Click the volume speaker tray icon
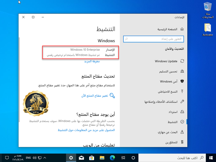 click(x=34, y=158)
